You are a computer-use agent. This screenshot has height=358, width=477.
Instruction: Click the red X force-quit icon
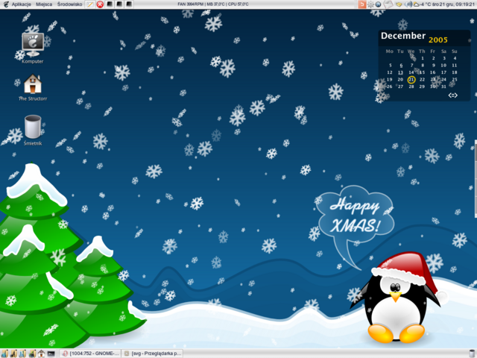(x=100, y=4)
